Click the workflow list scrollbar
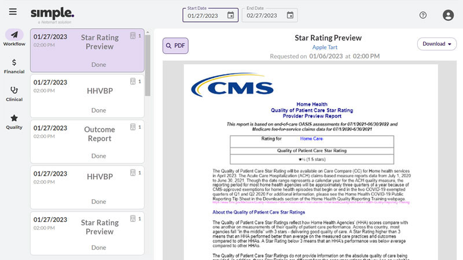 (x=148, y=64)
